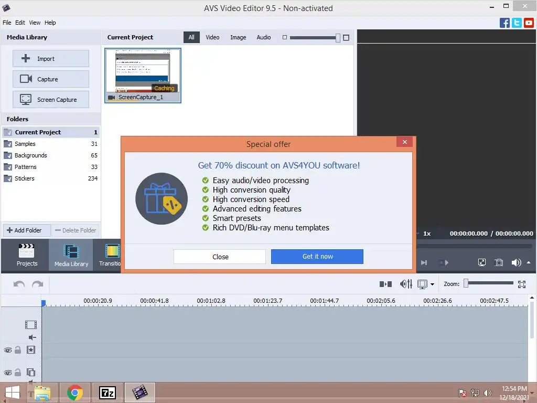
Task: Select the Current Project folder
Action: [x=51, y=132]
